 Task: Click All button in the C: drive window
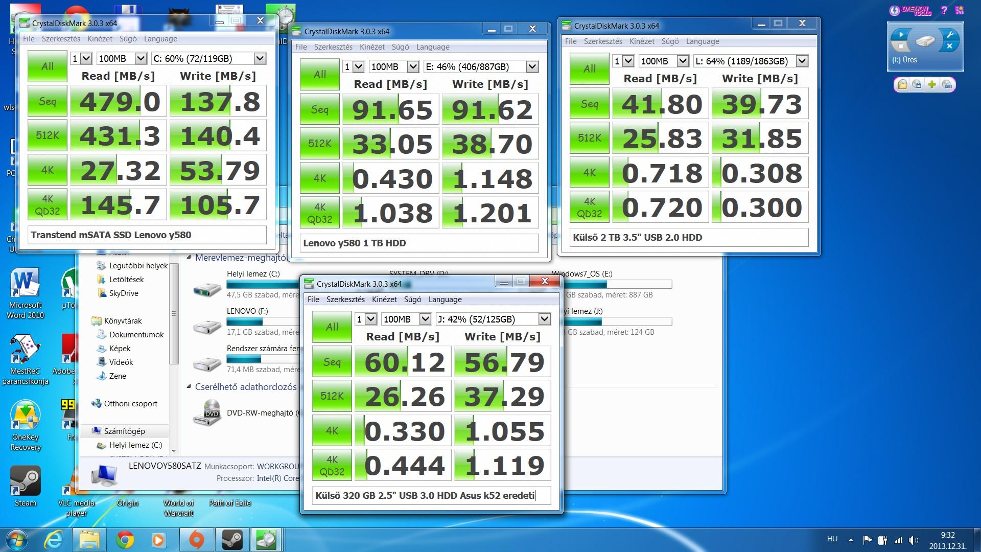click(x=48, y=66)
